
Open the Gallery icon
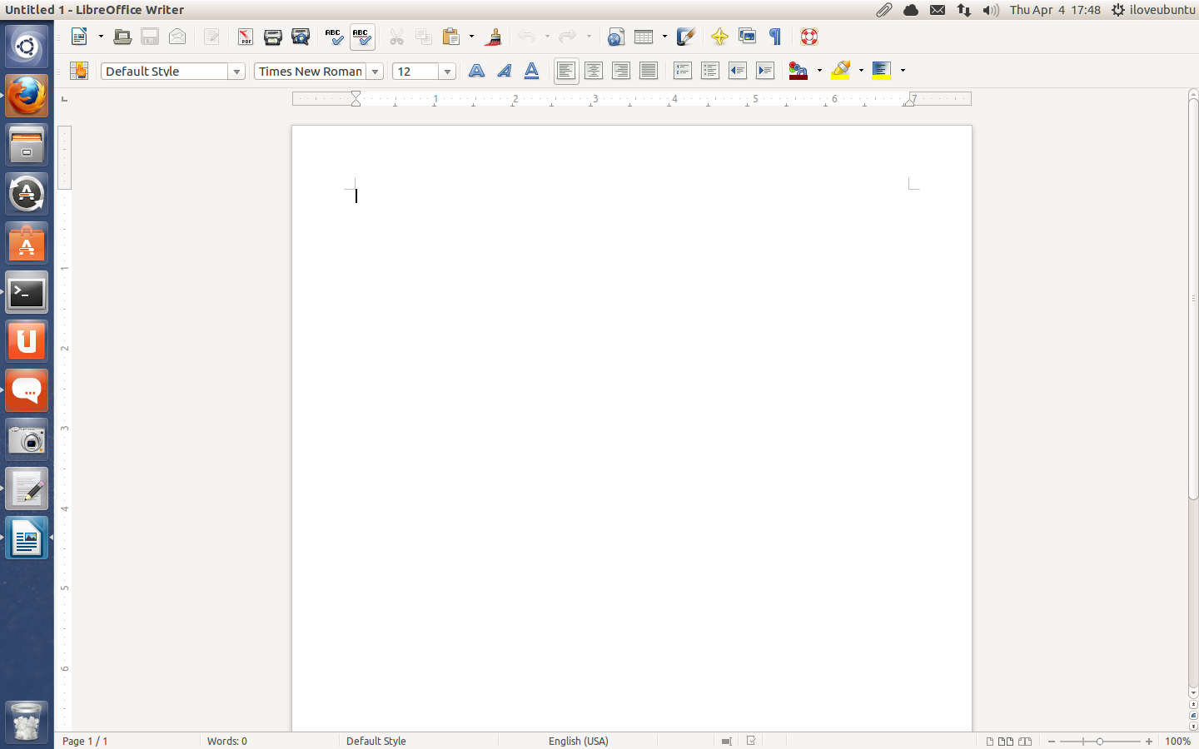coord(747,37)
